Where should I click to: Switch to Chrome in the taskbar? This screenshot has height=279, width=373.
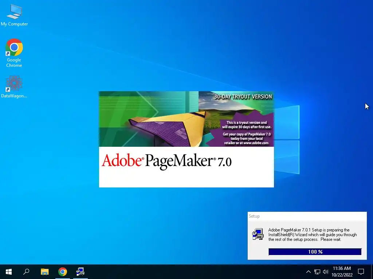pos(63,272)
